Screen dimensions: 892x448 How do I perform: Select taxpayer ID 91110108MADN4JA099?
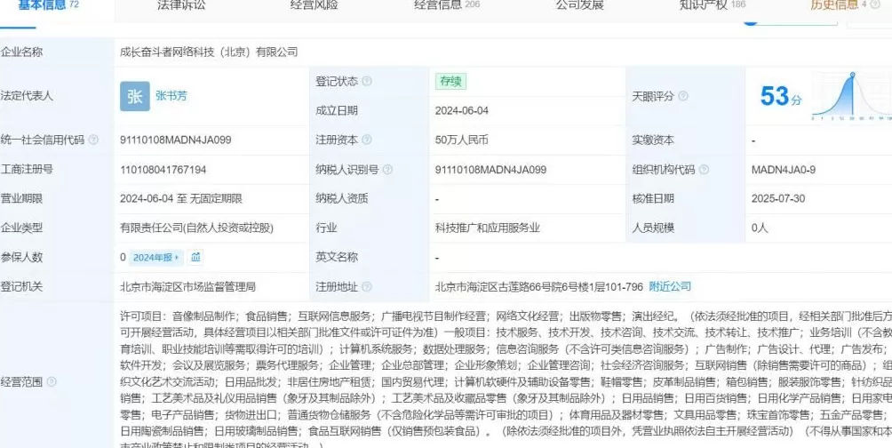coord(491,170)
